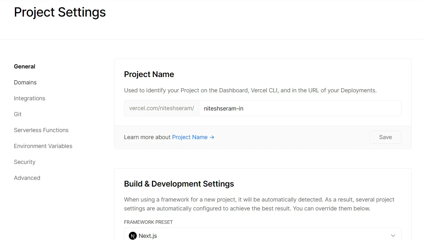This screenshot has height=241, width=423.
Task: View Serverless Functions settings
Action: 41,130
